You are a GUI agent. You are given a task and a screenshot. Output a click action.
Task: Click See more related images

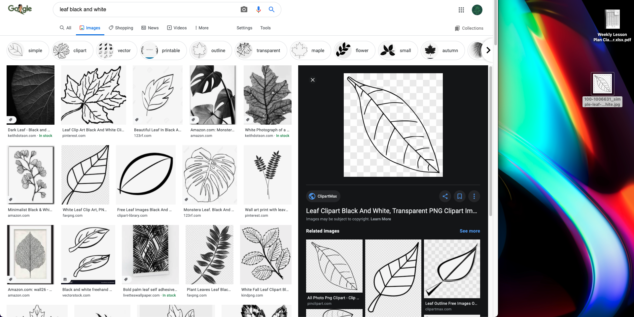point(470,231)
